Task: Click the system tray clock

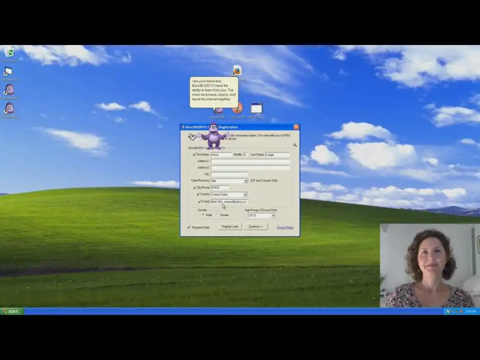Action: 471,311
